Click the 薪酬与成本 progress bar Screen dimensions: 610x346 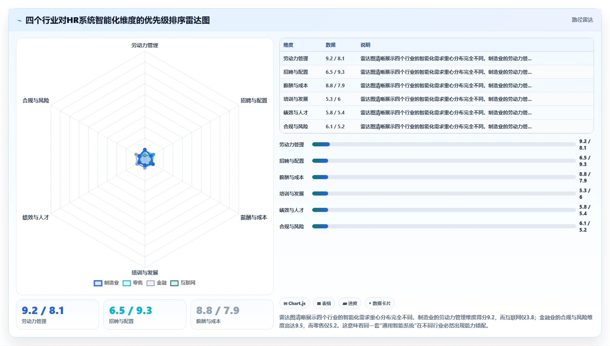444,177
